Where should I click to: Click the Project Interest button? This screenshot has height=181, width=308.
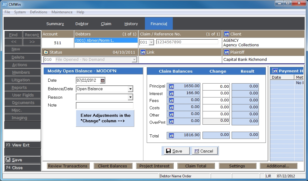click(154, 166)
